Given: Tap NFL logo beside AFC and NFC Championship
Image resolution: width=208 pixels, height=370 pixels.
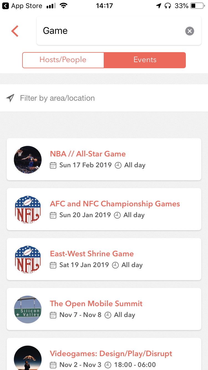Looking at the screenshot, I should click(x=28, y=210).
